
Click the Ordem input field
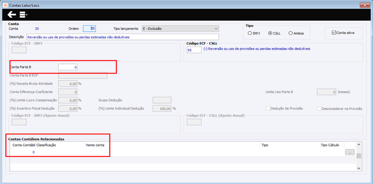point(90,28)
